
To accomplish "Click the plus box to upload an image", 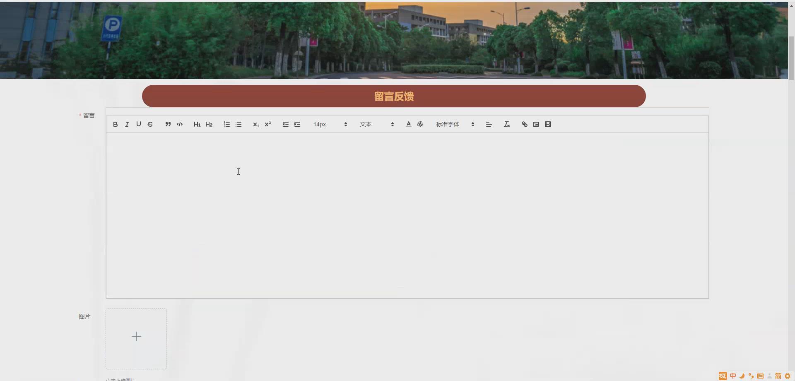I will point(136,336).
